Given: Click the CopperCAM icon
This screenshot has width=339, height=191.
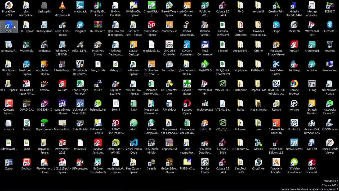Looking at the screenshot, I should [x=169, y=142].
